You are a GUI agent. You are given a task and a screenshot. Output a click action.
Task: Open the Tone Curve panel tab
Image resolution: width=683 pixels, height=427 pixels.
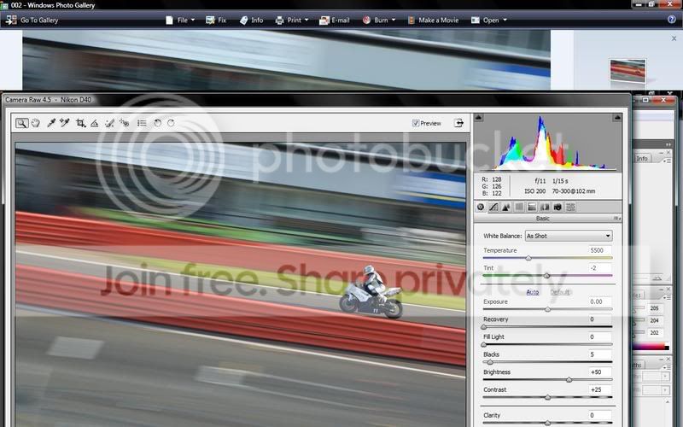click(x=493, y=207)
